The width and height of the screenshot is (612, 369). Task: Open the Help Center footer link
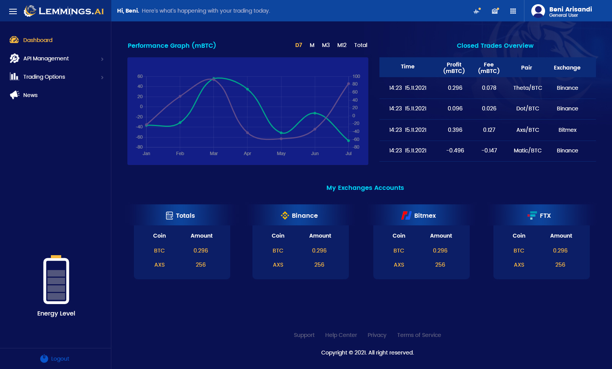tap(341, 335)
